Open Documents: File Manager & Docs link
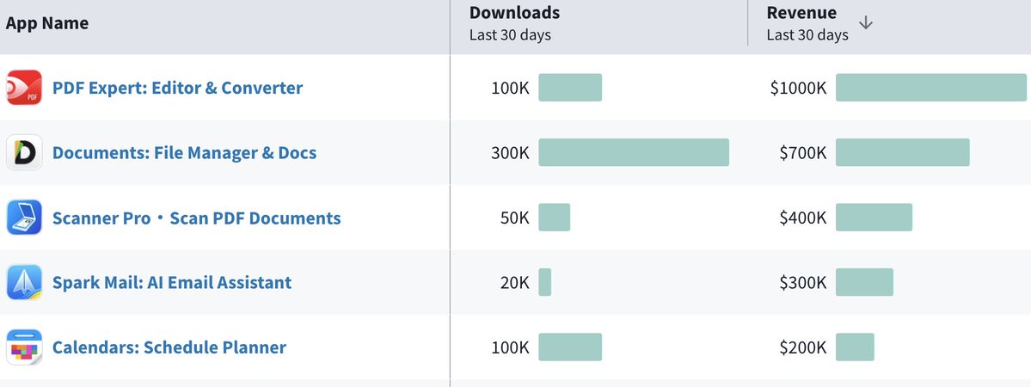This screenshot has width=1031, height=387. tap(184, 153)
